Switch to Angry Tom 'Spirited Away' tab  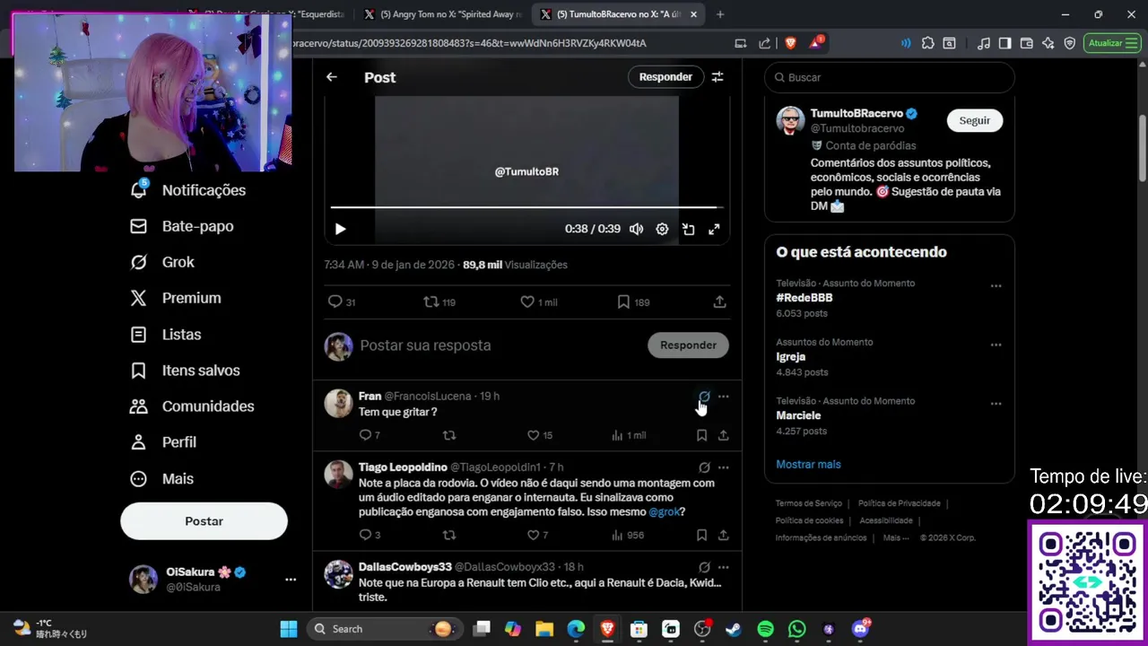click(443, 14)
